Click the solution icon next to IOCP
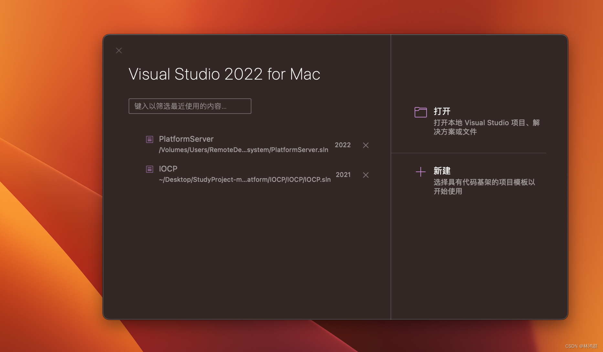Viewport: 603px width, 352px height. coord(149,169)
